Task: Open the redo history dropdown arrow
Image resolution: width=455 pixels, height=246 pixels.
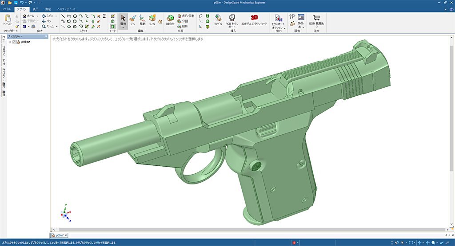Action: point(34,3)
